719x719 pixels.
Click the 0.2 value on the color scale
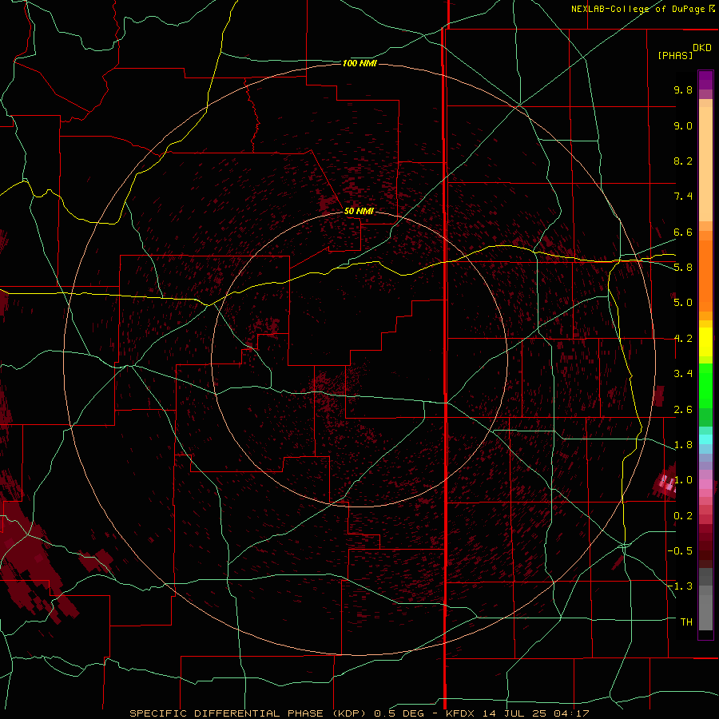tap(683, 516)
